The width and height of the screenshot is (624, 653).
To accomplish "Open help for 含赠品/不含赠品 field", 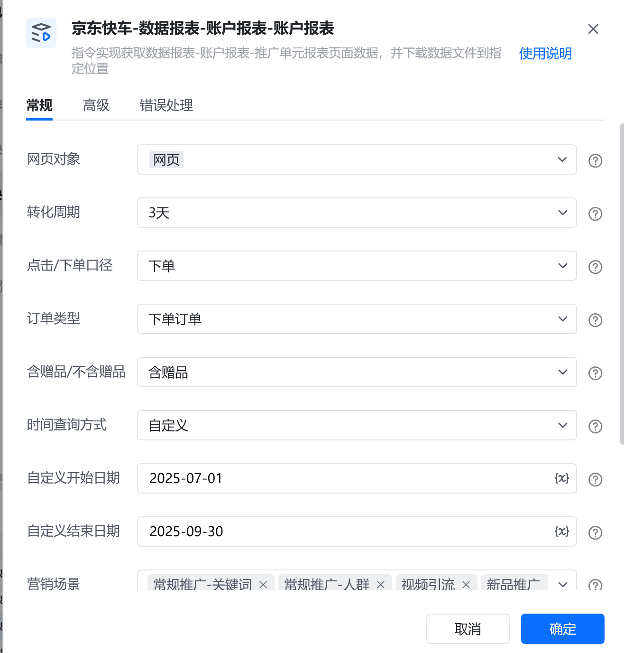I will point(595,373).
